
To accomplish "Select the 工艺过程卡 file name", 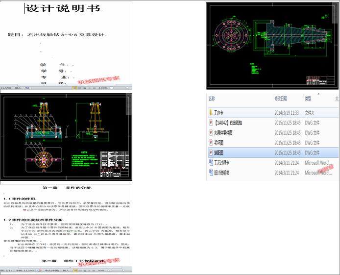I will click(221, 163).
